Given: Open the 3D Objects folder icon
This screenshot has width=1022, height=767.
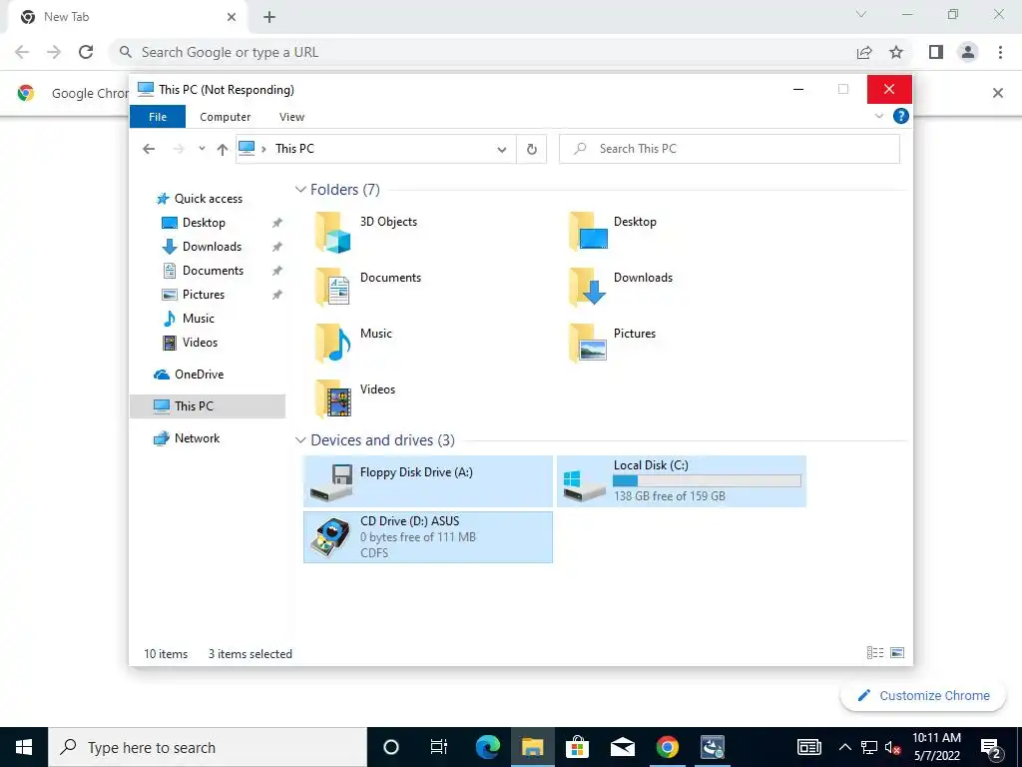Looking at the screenshot, I should 333,232.
